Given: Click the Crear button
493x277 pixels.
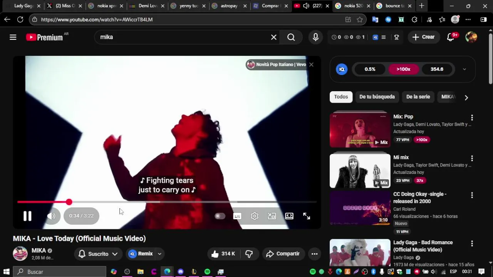Looking at the screenshot, I should tap(423, 37).
